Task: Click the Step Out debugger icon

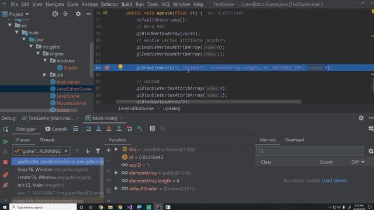Action: [x=119, y=128]
